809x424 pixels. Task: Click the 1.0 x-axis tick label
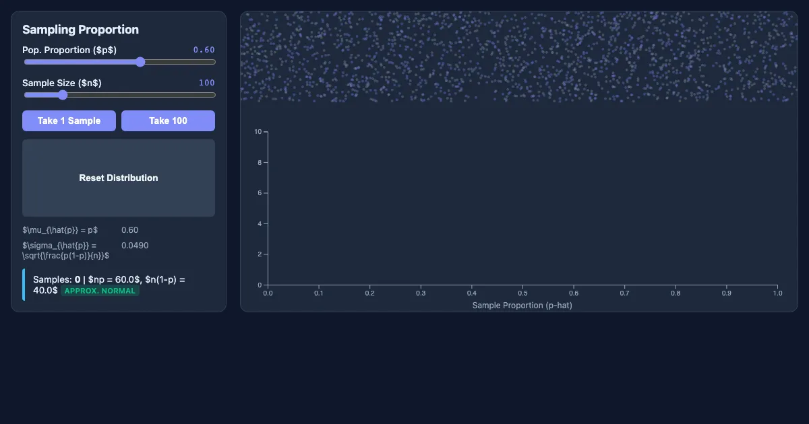(x=777, y=293)
